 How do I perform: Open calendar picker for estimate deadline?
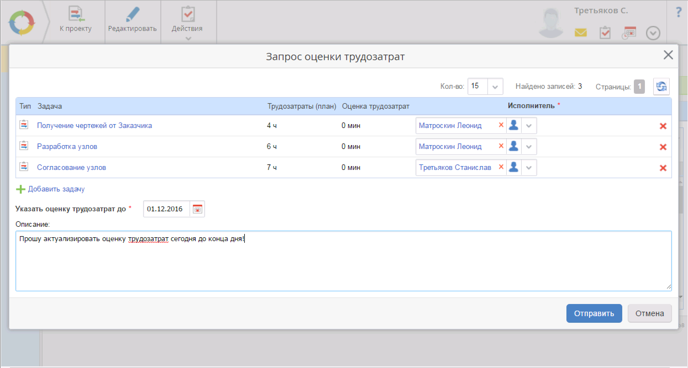[x=197, y=209]
